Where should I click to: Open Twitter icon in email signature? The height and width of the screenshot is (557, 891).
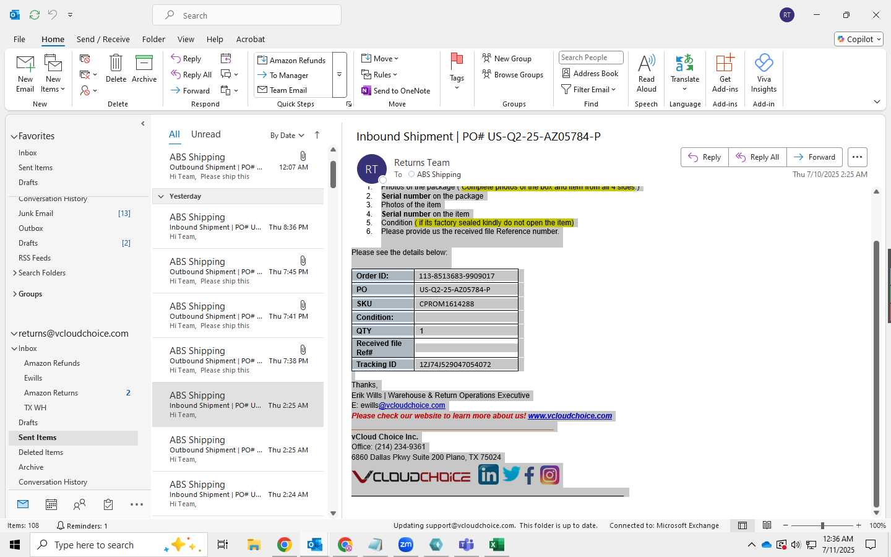[x=511, y=474]
